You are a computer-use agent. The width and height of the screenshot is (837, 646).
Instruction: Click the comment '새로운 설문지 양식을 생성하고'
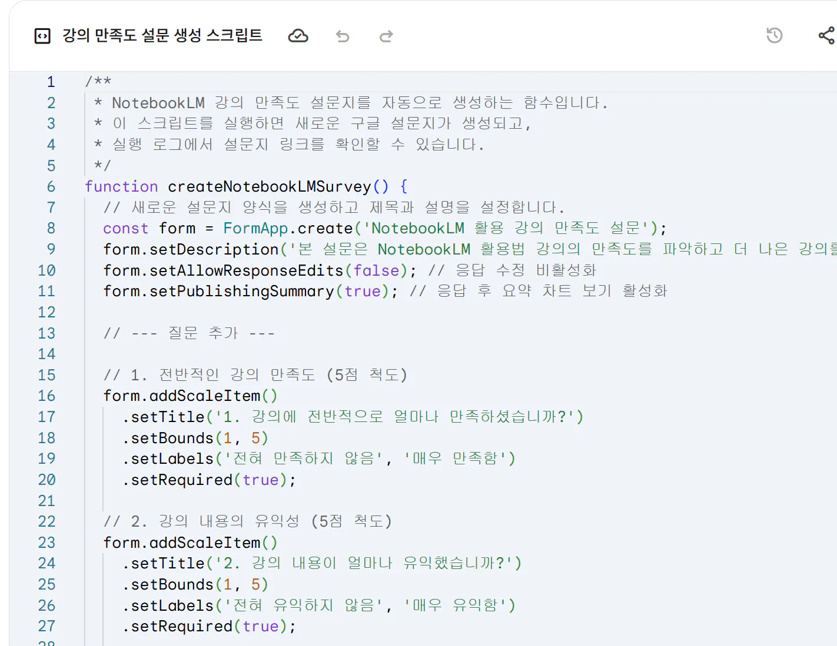[x=245, y=207]
